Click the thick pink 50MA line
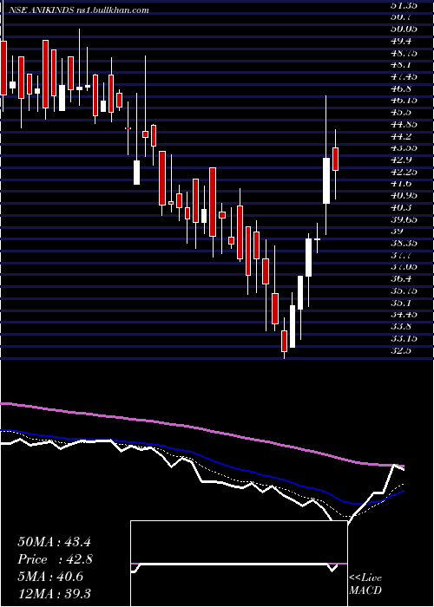Image resolution: width=434 pixels, height=607 pixels. pyautogui.click(x=201, y=429)
